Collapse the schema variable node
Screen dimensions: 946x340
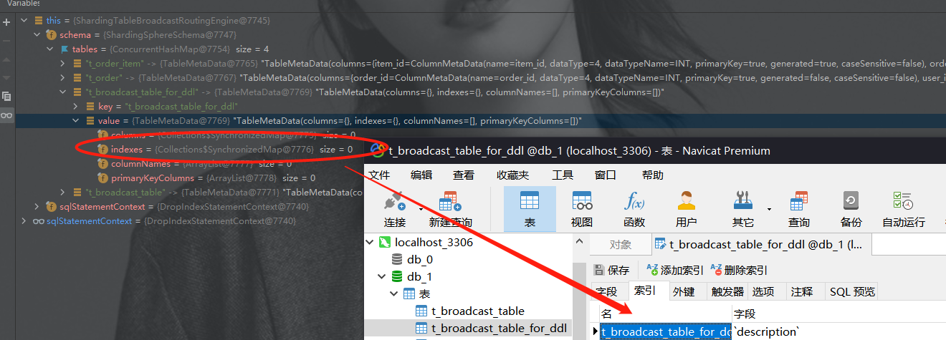(38, 34)
